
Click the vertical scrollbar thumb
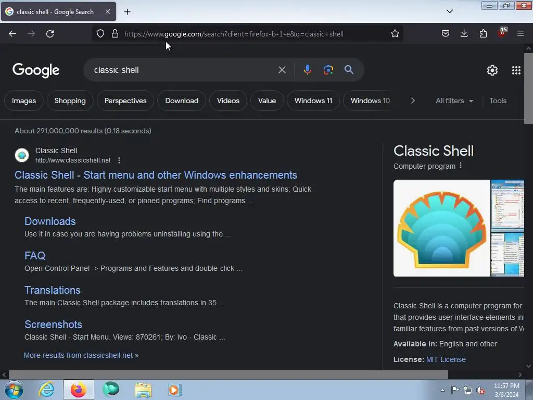tap(528, 89)
